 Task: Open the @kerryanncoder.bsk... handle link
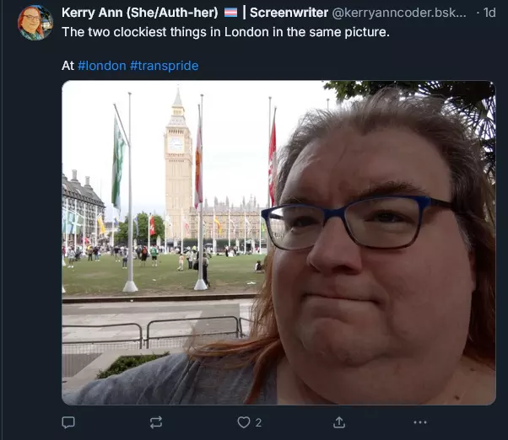tap(399, 13)
